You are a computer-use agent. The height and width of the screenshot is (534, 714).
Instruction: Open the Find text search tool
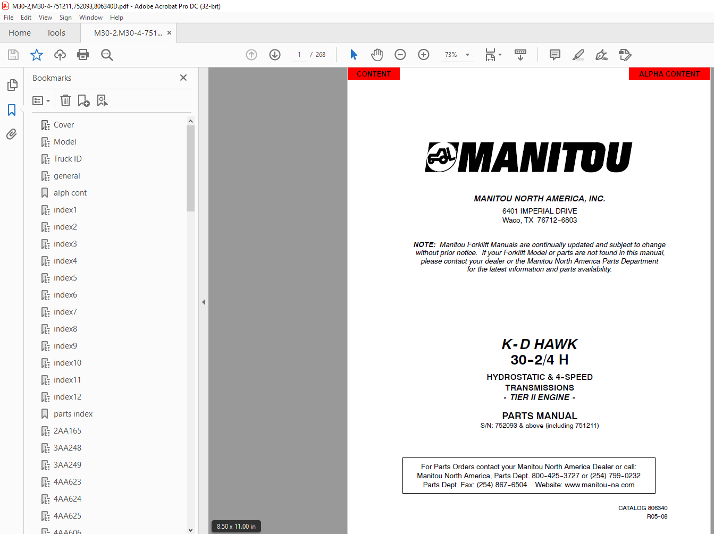[107, 55]
